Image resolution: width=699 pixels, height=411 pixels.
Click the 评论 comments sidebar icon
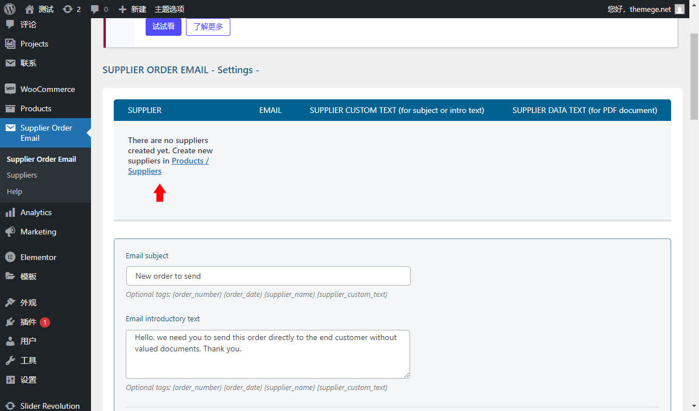tap(10, 24)
